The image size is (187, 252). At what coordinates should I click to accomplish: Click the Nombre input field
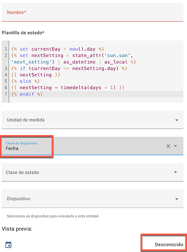pyautogui.click(x=92, y=13)
